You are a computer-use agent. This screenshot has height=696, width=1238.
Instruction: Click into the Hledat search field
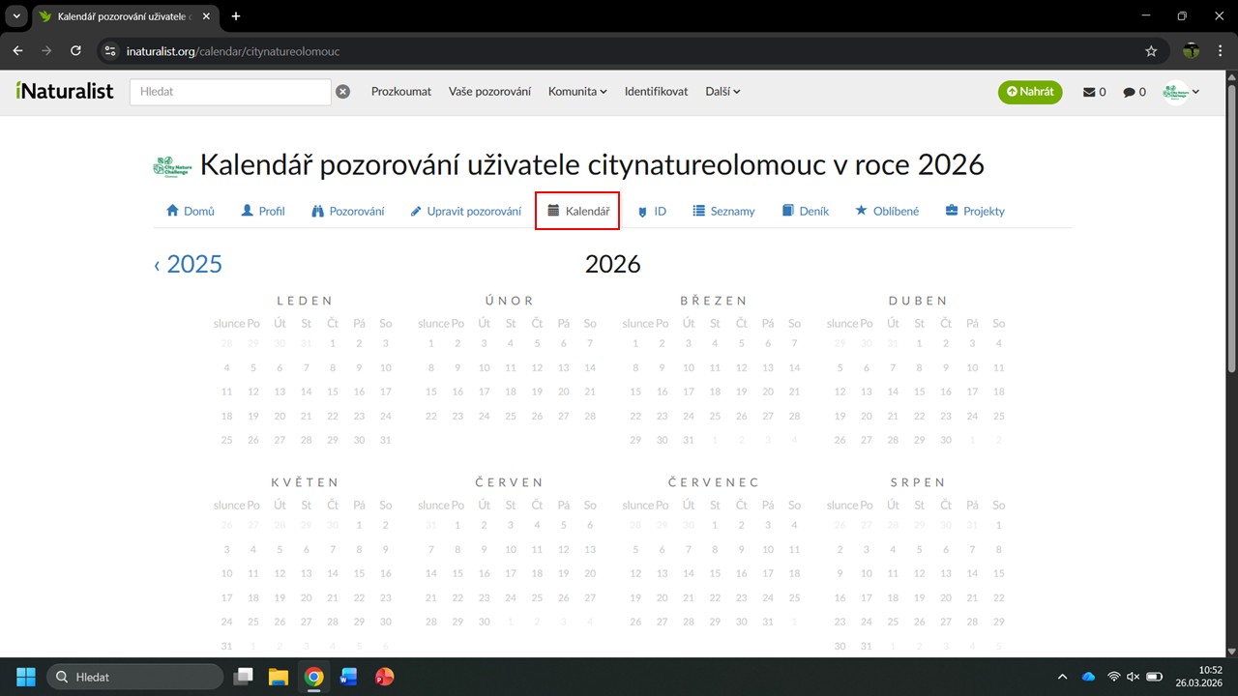pos(230,92)
